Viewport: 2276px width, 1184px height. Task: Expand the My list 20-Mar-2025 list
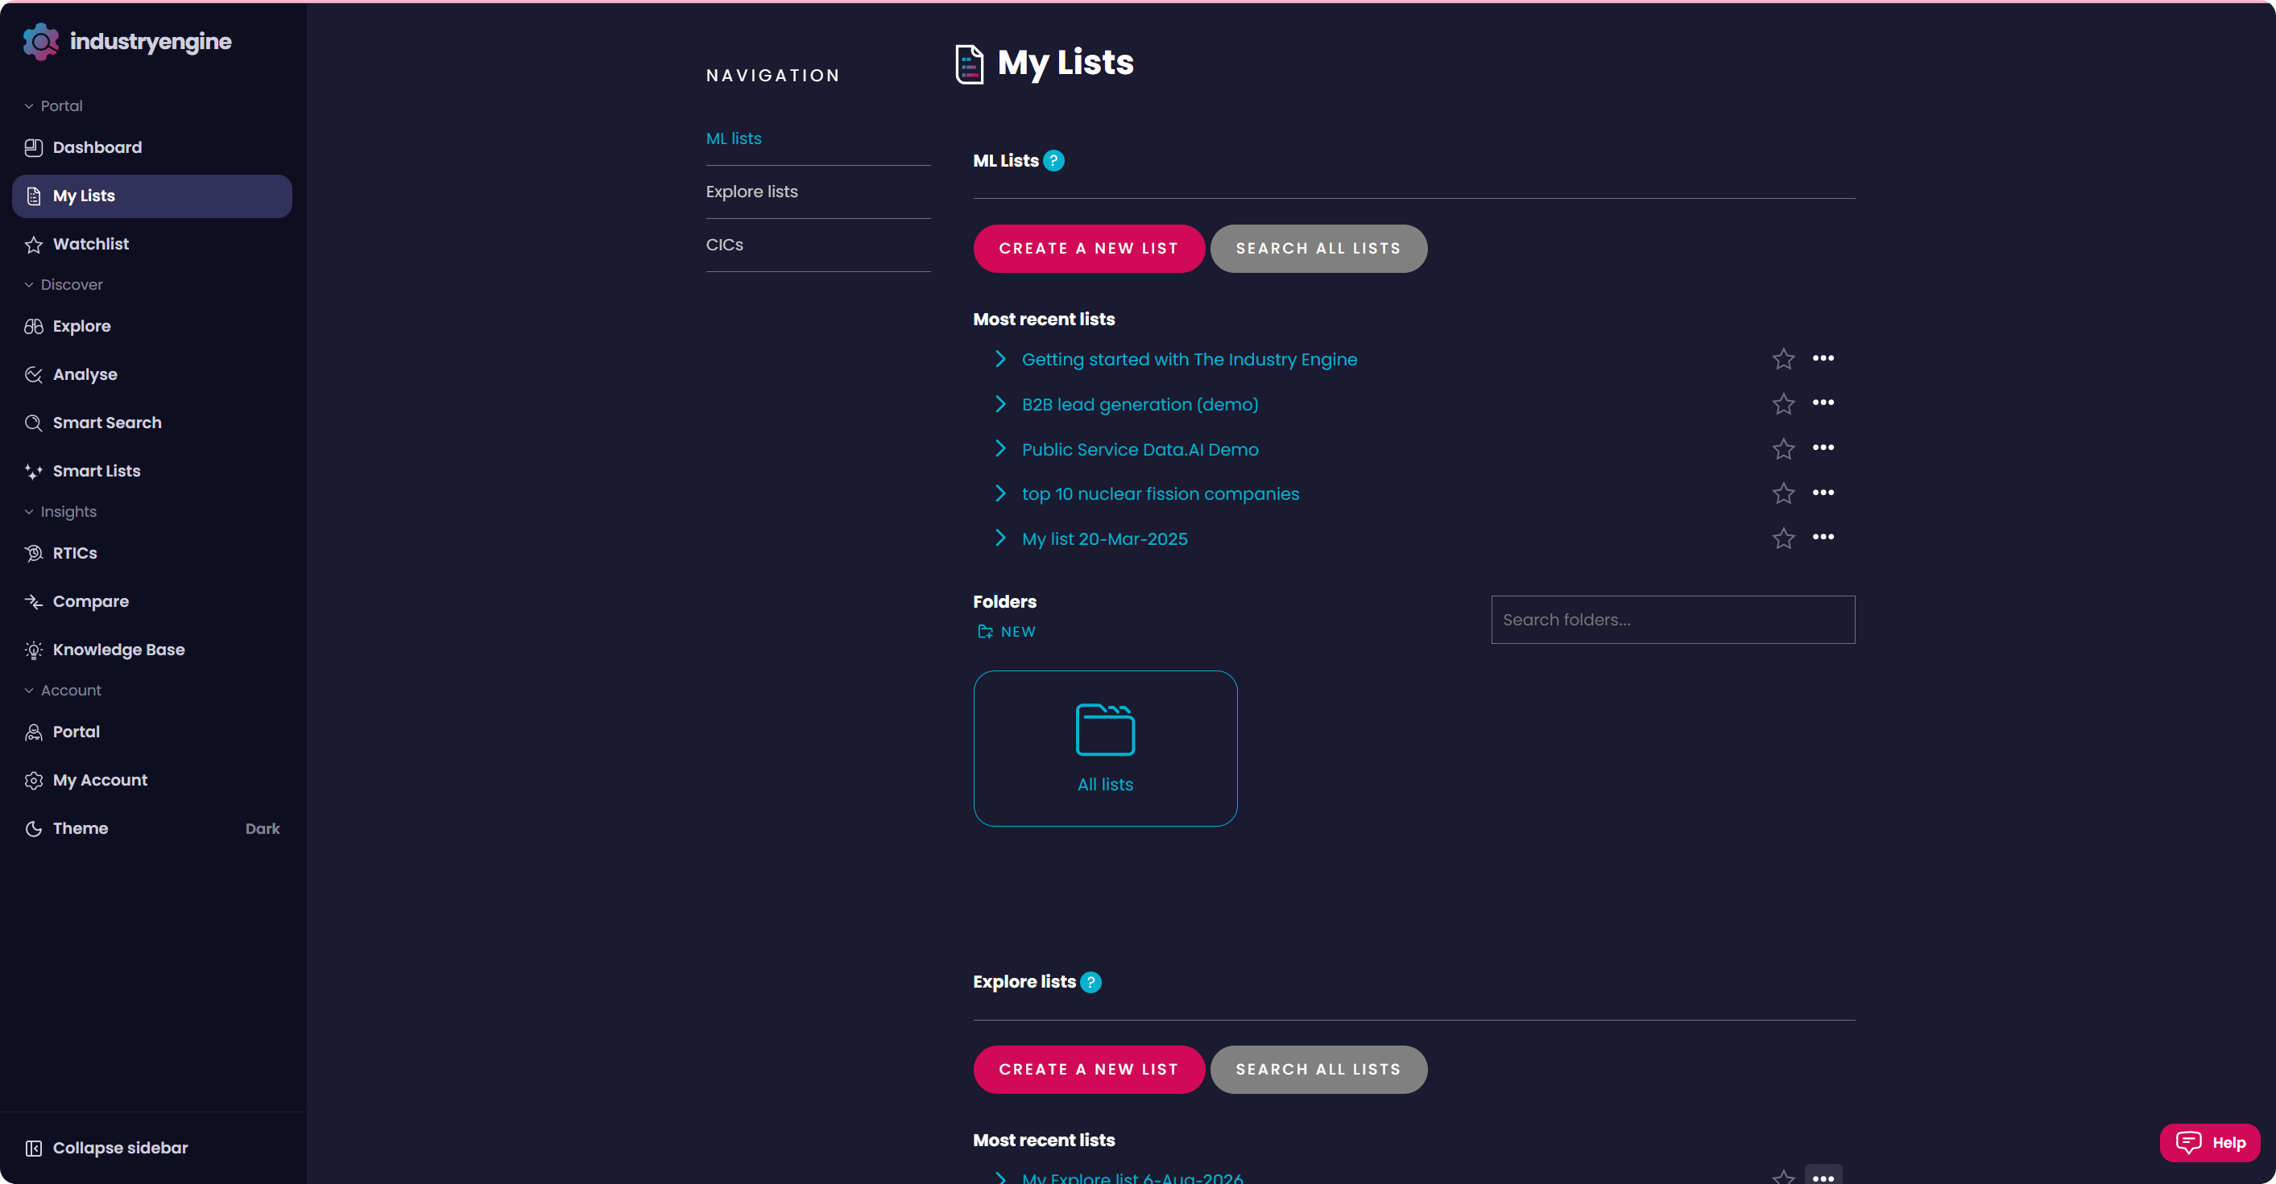1000,538
